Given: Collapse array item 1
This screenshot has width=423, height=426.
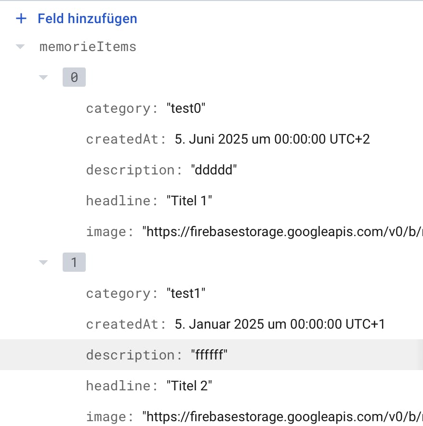Looking at the screenshot, I should pos(43,263).
